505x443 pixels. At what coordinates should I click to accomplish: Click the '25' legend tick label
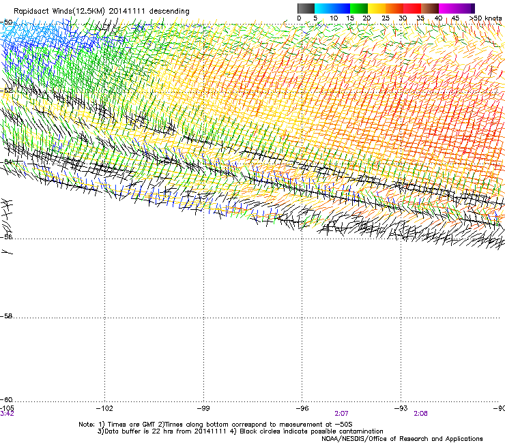point(385,18)
